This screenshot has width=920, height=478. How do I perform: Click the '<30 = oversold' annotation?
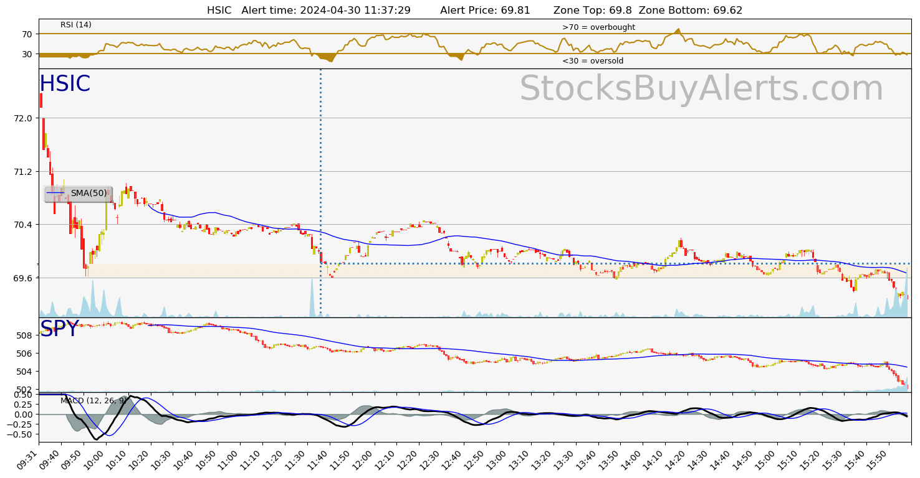[593, 61]
